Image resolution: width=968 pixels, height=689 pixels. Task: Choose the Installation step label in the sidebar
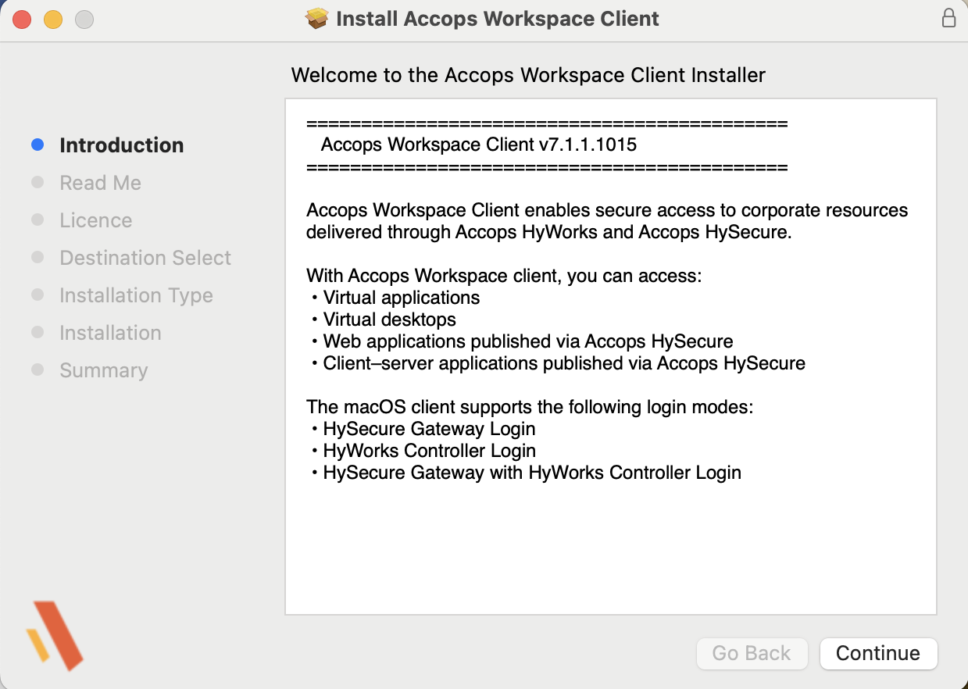coord(110,333)
